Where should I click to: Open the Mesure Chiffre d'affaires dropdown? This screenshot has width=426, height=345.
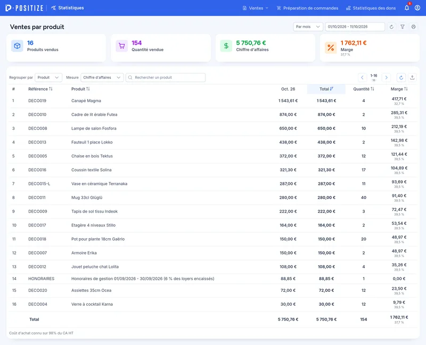(102, 78)
